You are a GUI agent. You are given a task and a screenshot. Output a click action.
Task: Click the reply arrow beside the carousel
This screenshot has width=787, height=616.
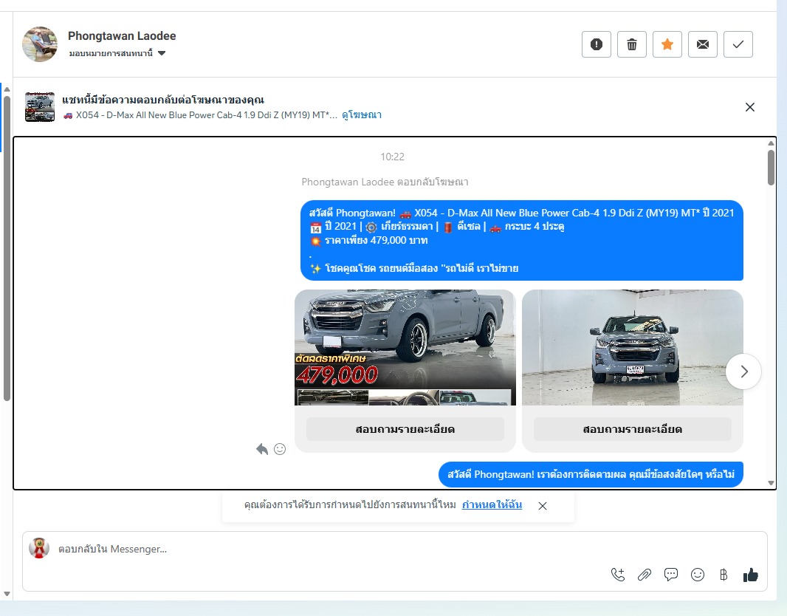coord(262,449)
